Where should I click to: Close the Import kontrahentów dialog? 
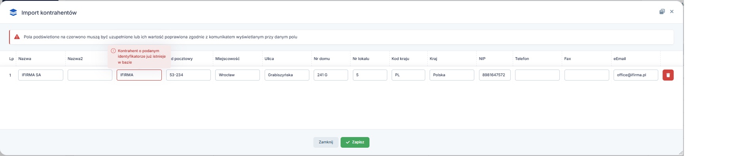[x=672, y=12]
